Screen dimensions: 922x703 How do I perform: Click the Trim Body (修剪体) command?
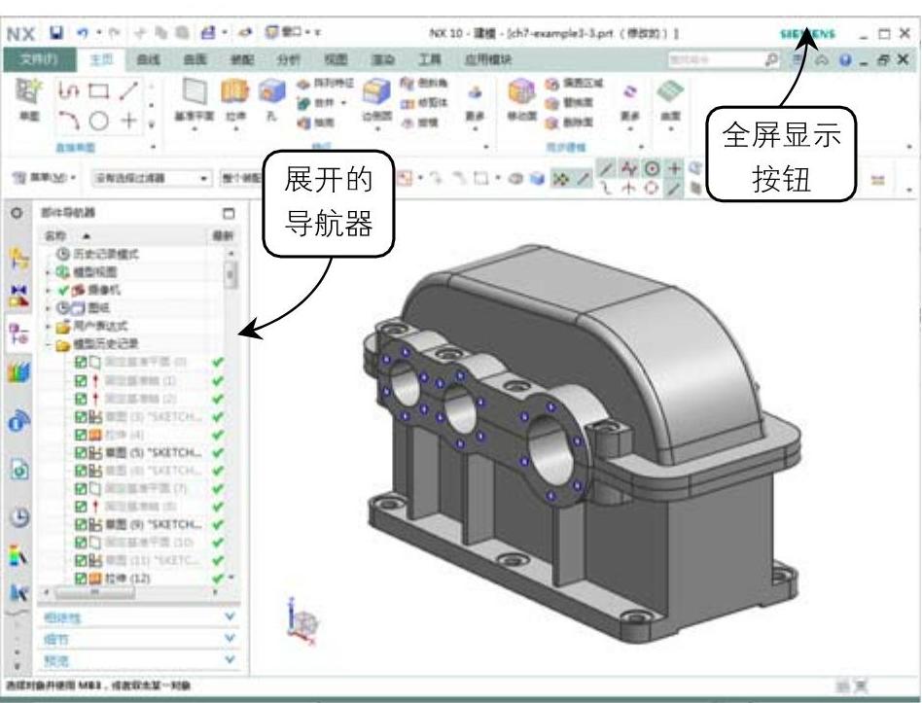pos(423,103)
